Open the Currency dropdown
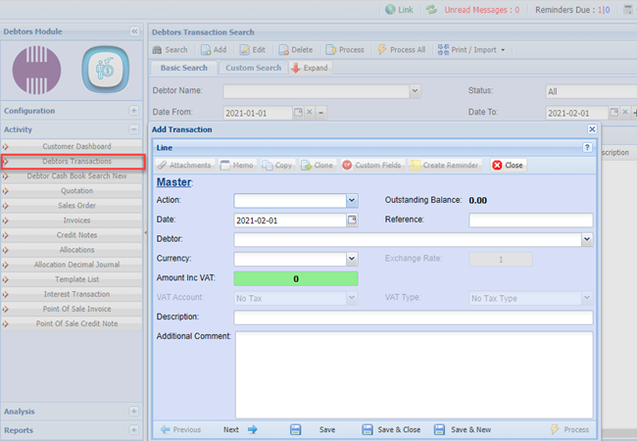 [352, 259]
